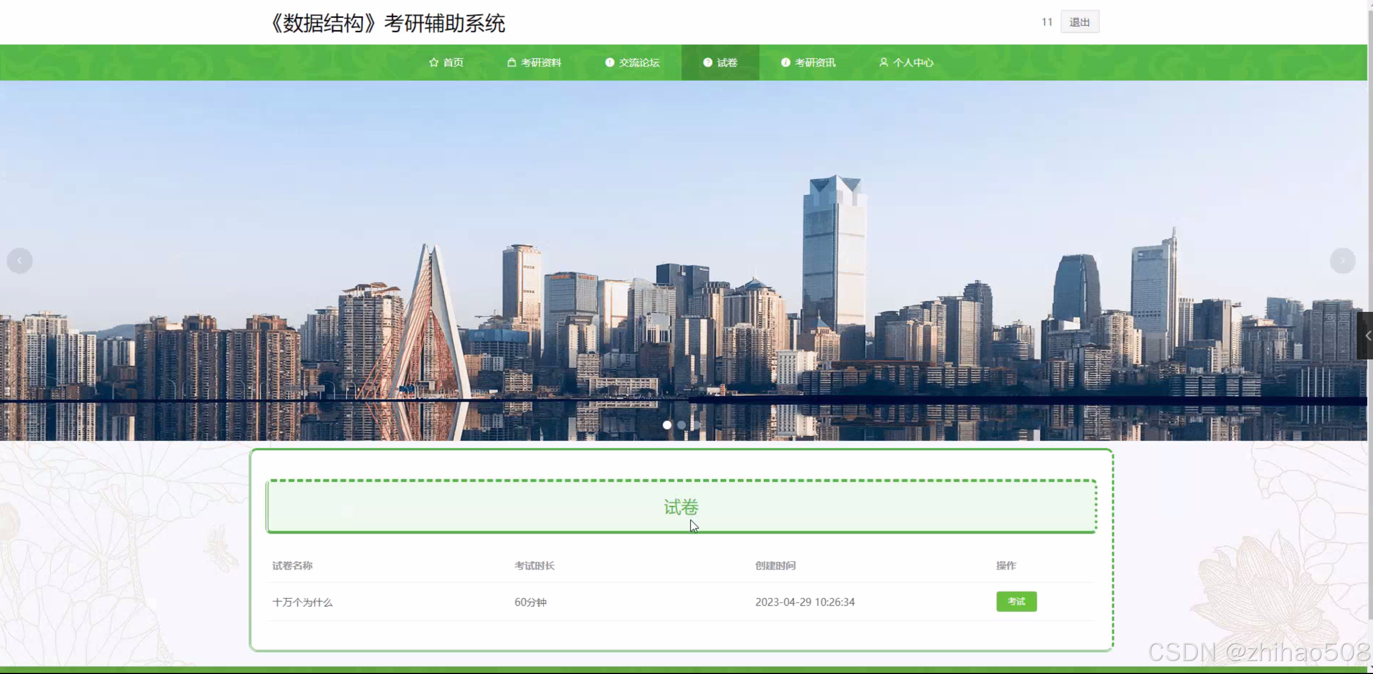Click the 创建时间 column header

click(x=775, y=566)
